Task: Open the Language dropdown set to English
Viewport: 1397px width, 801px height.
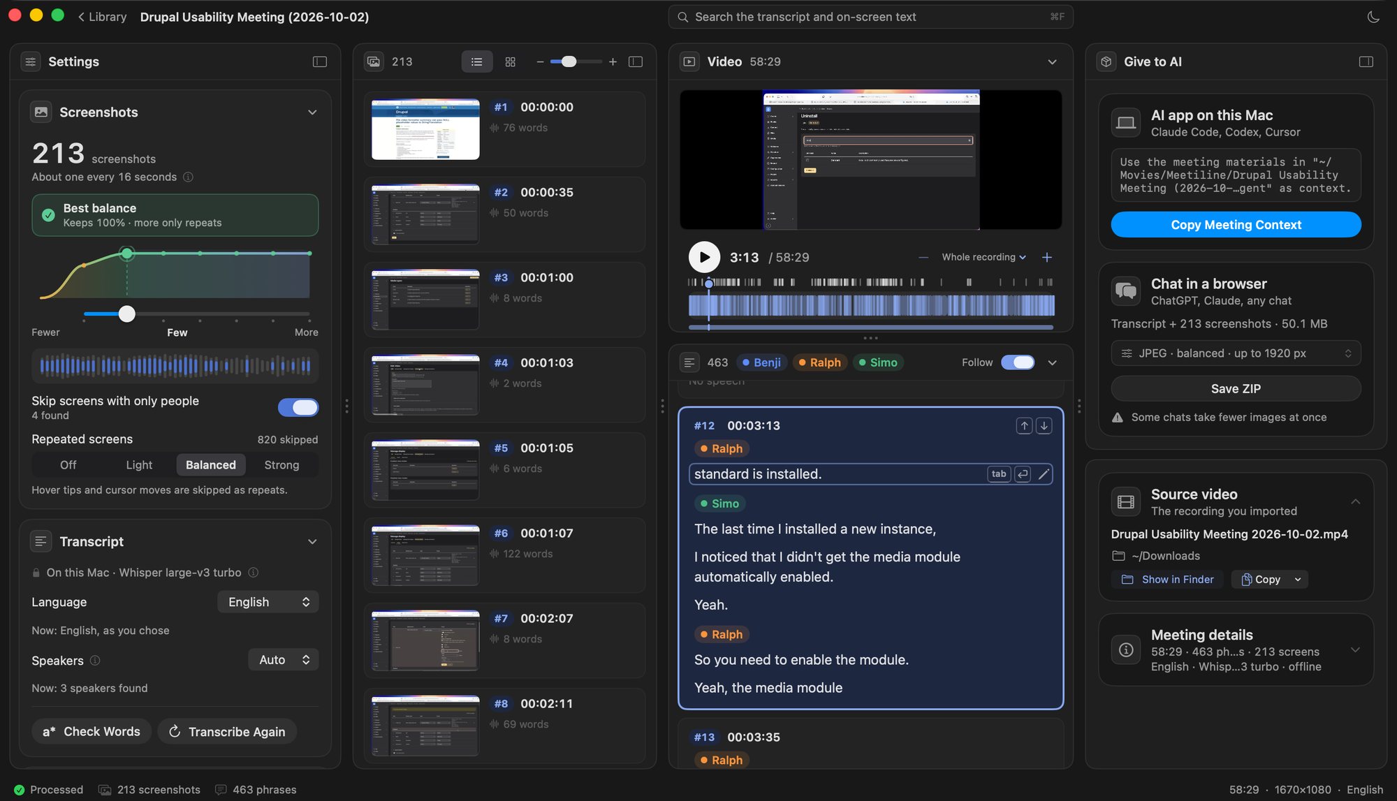Action: click(x=268, y=602)
